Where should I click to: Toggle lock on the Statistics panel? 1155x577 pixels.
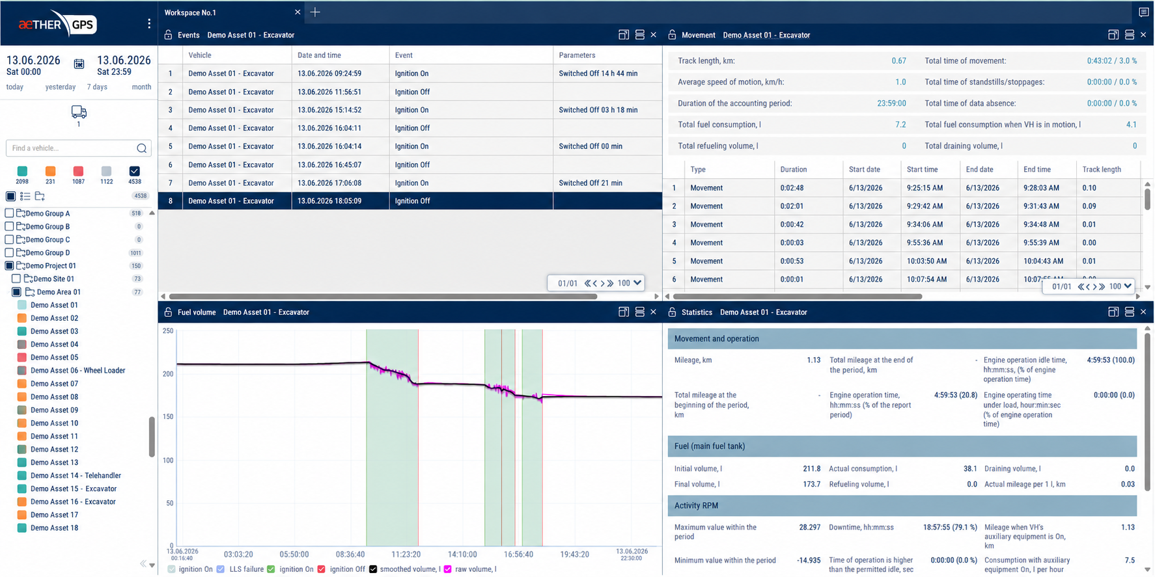672,312
